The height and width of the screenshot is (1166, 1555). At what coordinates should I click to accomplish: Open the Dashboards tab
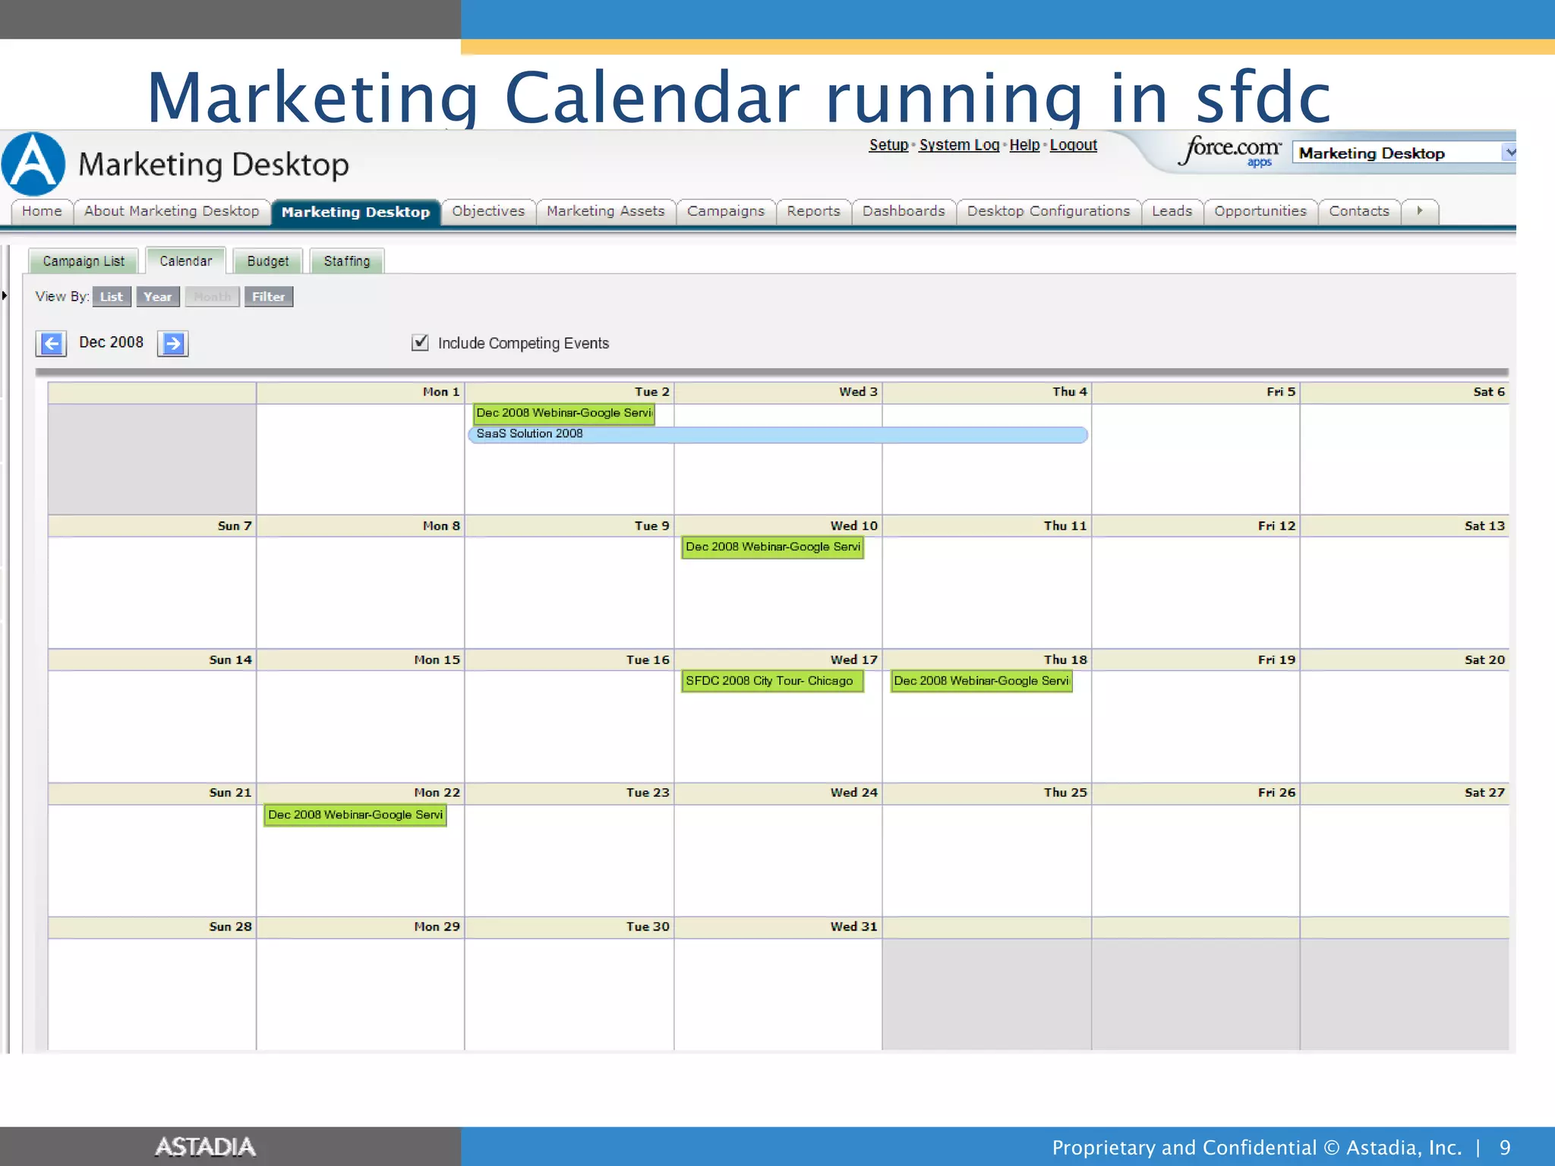[x=904, y=211]
